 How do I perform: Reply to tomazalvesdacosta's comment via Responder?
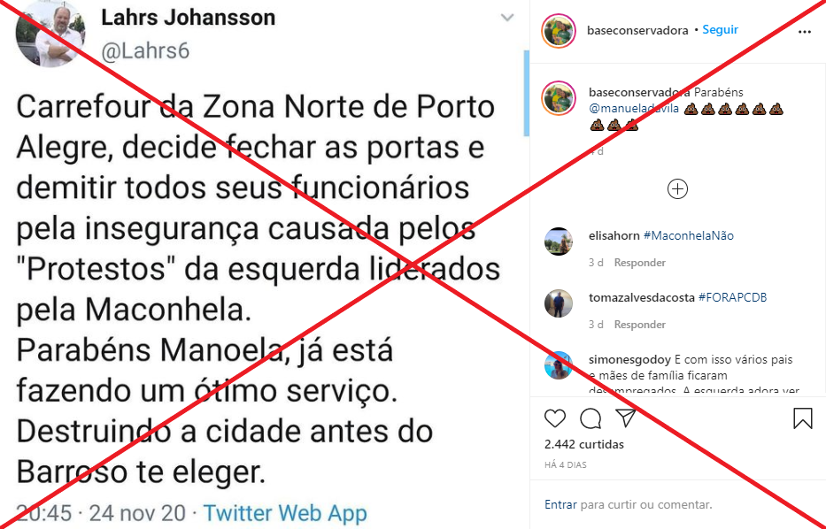pyautogui.click(x=640, y=325)
